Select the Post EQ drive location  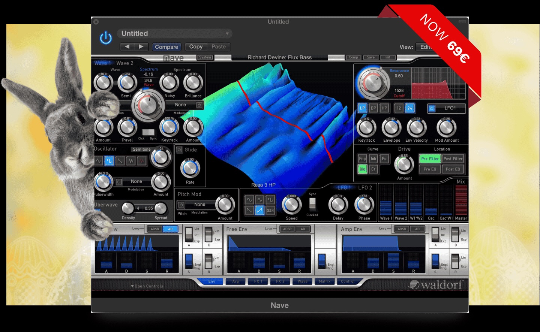tap(453, 169)
